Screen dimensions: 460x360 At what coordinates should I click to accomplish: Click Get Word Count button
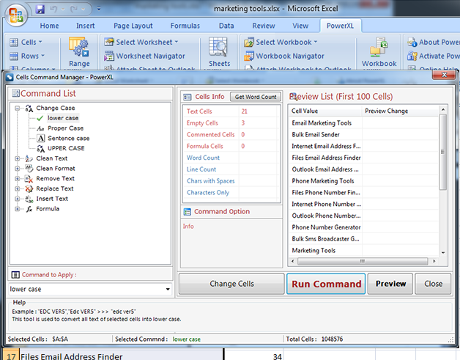pos(256,97)
